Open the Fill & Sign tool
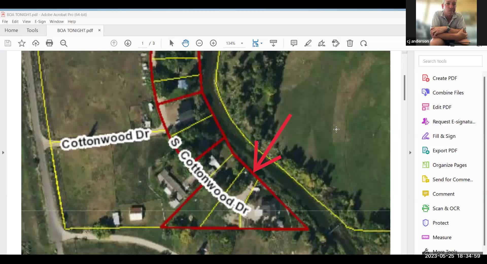Screen dimensions: 487x264 [444, 136]
